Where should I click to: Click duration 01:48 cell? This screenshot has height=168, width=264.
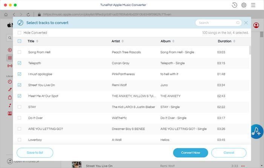221,74
